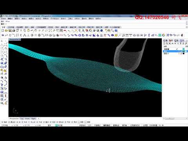This screenshot has height=141, width=188.
Task: Click the Delete layer X icon
Action: [170, 43]
